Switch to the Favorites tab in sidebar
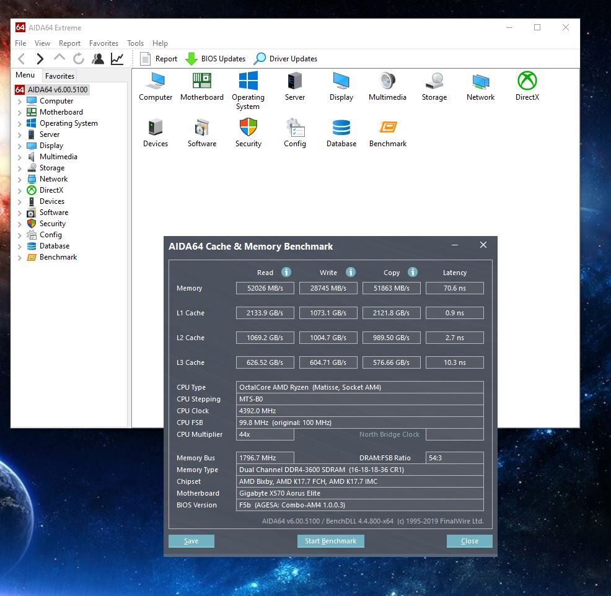611x596 pixels. pyautogui.click(x=59, y=76)
